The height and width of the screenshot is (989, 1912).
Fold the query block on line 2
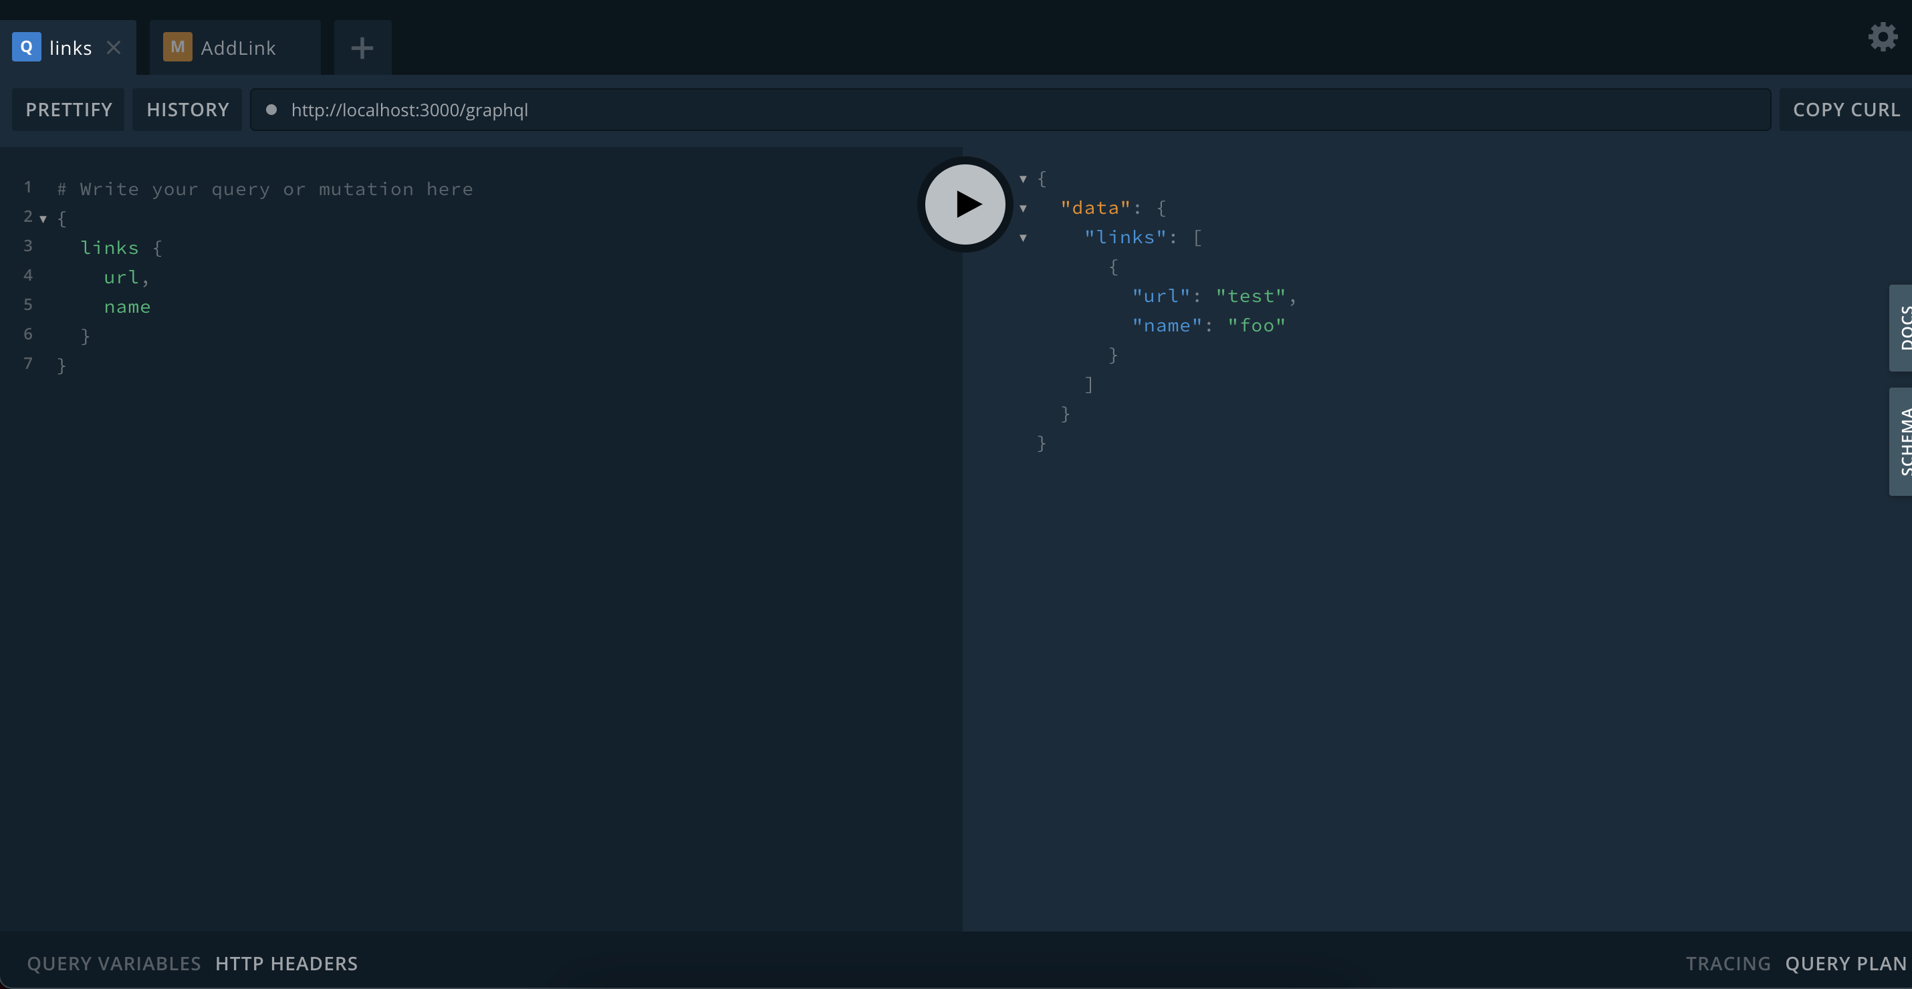(42, 219)
